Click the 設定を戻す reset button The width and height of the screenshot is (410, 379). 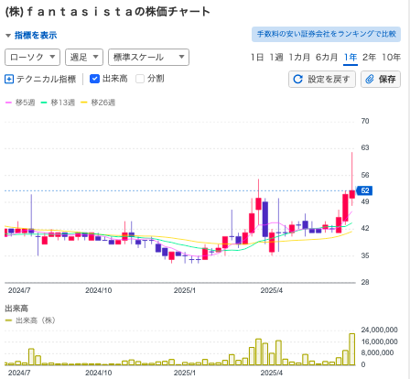point(322,80)
